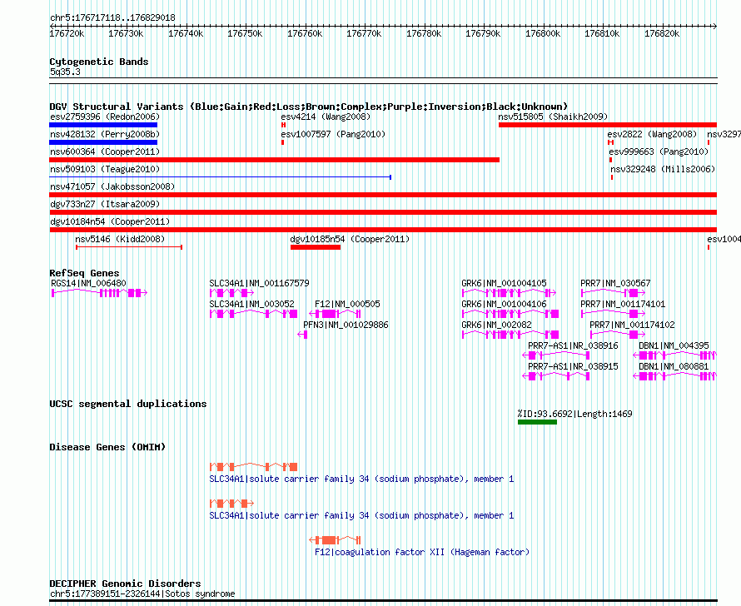Click the right arrow of the coordinate ruler
Screen dimensions: 741x606
[x=714, y=26]
